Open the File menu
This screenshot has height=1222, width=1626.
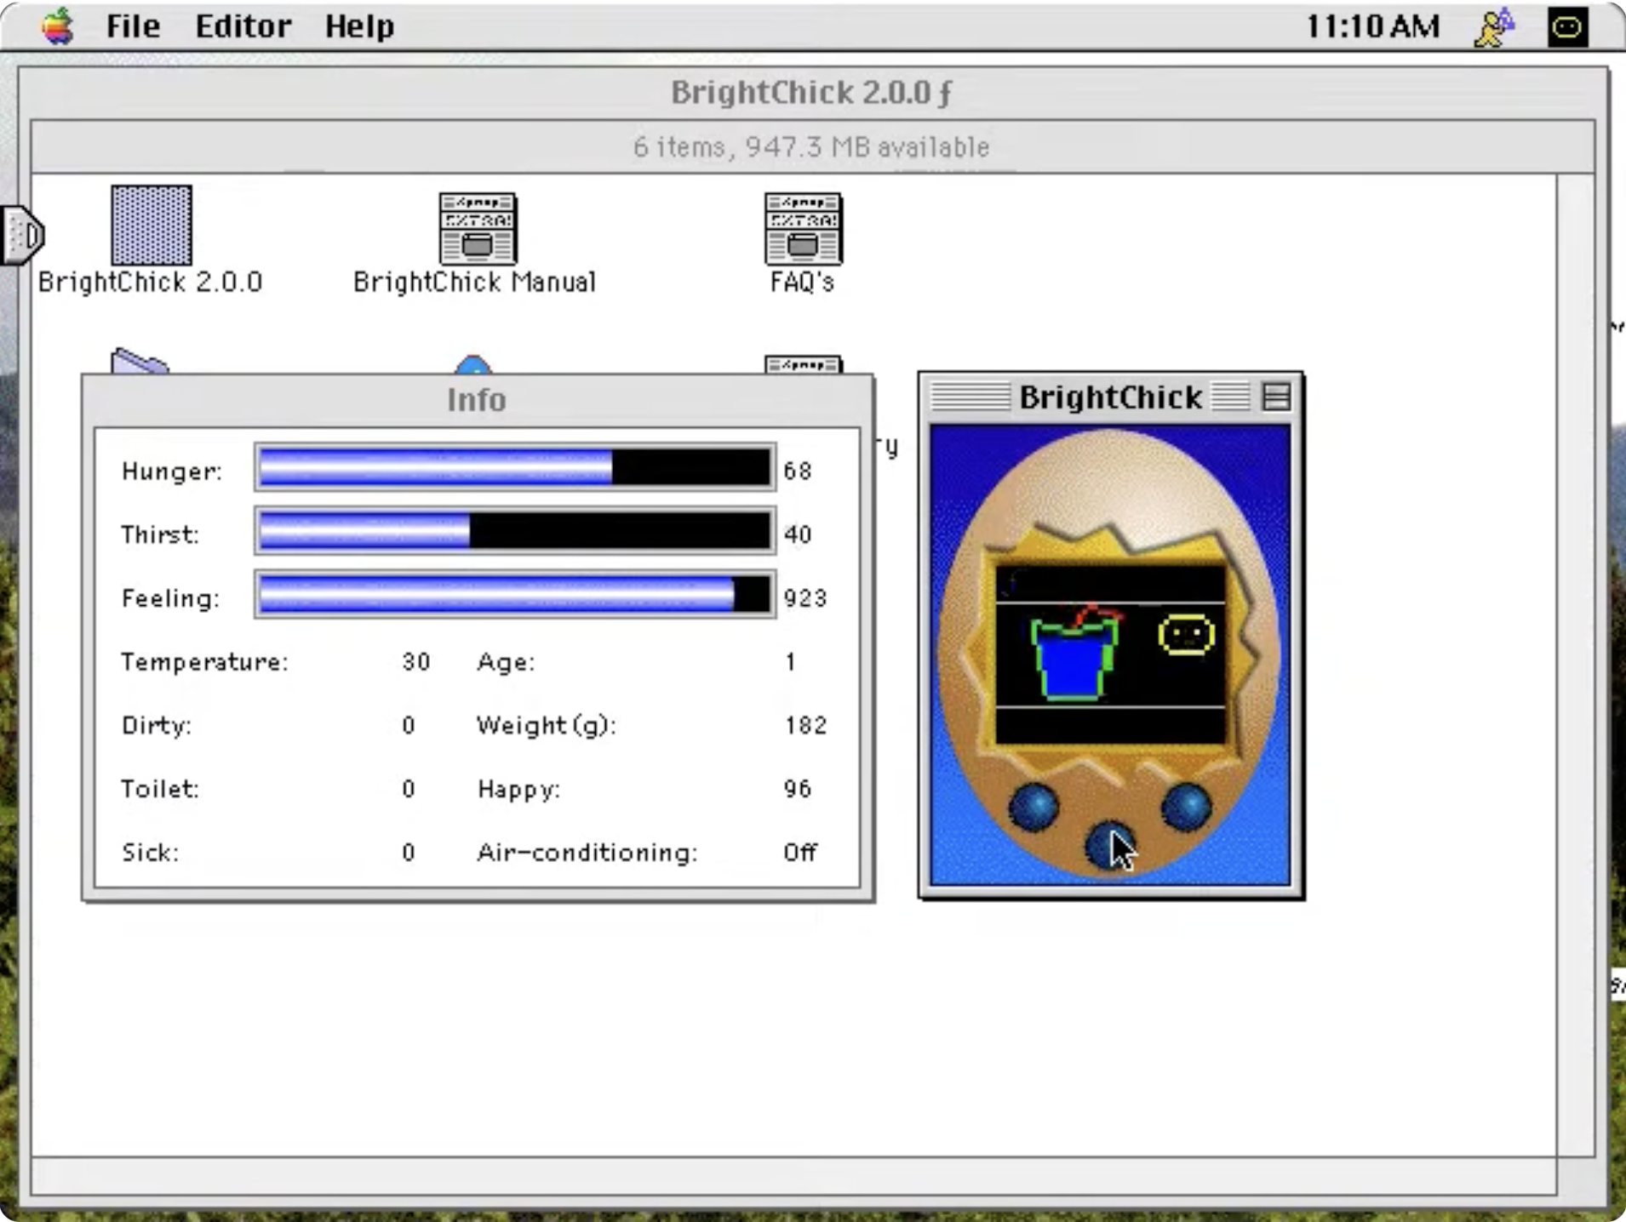133,26
